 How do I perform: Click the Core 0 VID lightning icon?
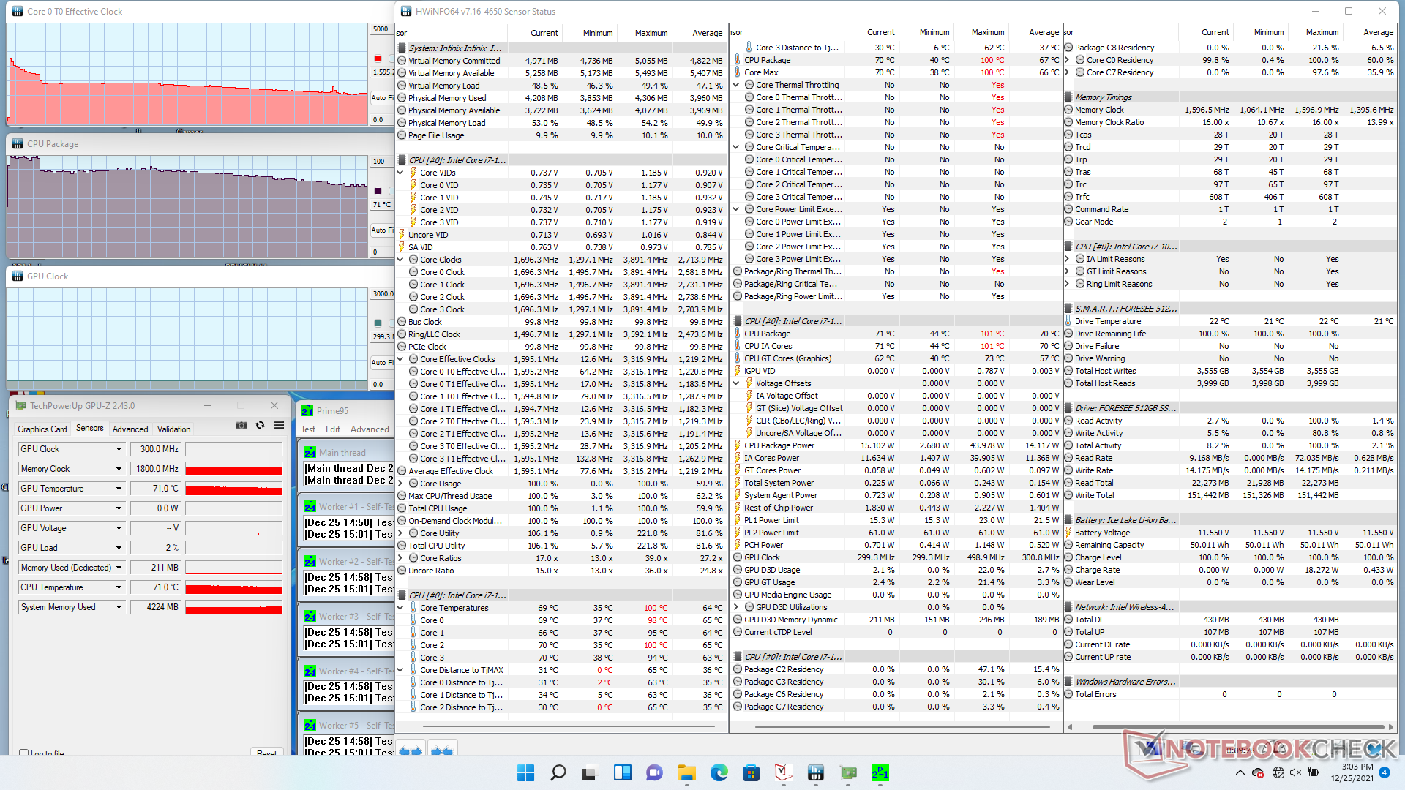pos(413,185)
